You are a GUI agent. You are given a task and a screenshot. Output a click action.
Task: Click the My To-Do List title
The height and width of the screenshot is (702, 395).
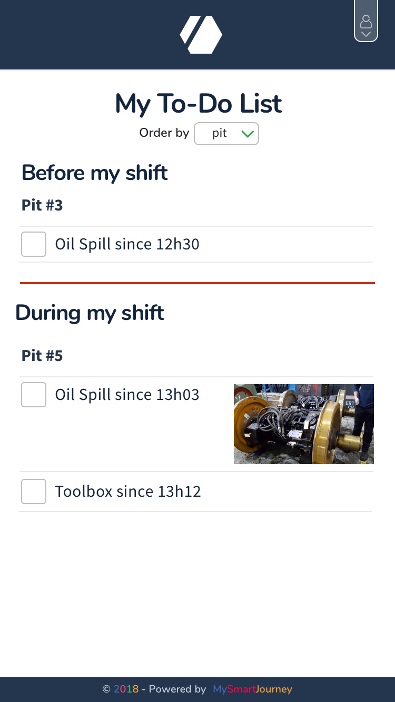pos(198,104)
